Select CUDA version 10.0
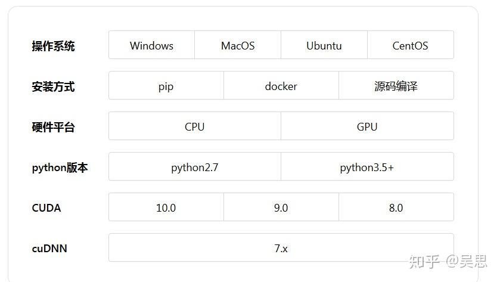500x282 pixels. pos(166,207)
